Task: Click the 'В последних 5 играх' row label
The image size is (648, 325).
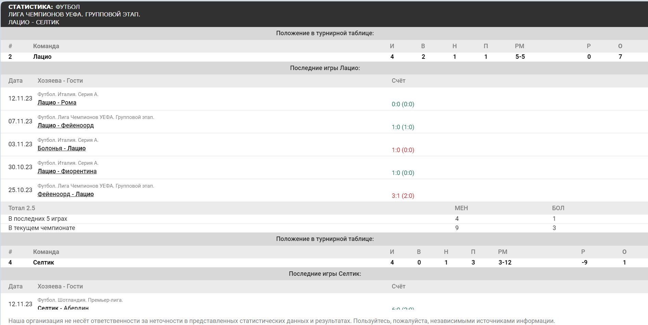Action: pos(38,219)
